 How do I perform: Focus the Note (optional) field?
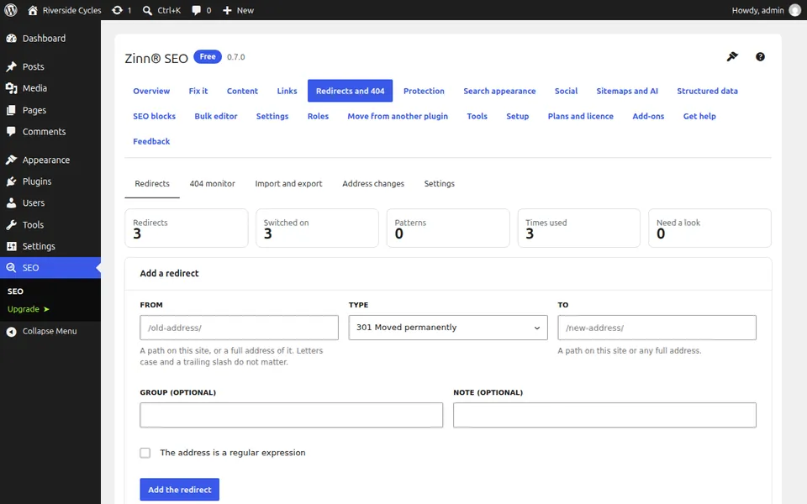604,415
